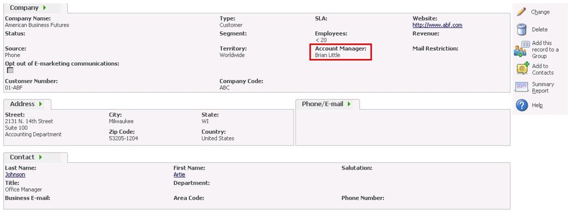Click the Add this record to Group icon

[522, 49]
